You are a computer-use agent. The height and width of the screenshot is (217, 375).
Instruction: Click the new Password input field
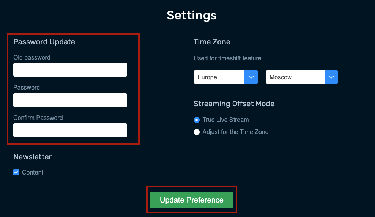[x=70, y=100]
